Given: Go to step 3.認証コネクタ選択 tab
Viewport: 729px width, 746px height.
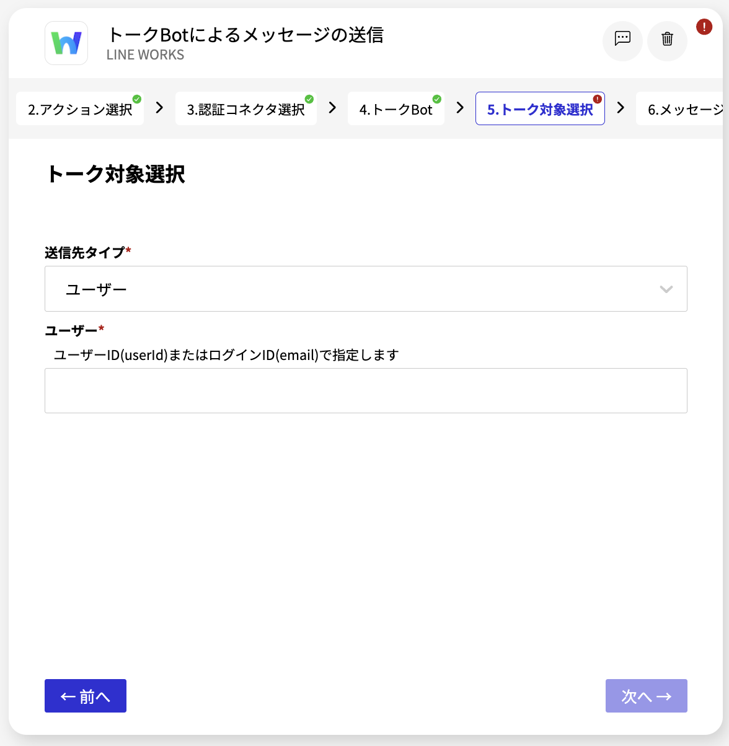Looking at the screenshot, I should tap(246, 109).
